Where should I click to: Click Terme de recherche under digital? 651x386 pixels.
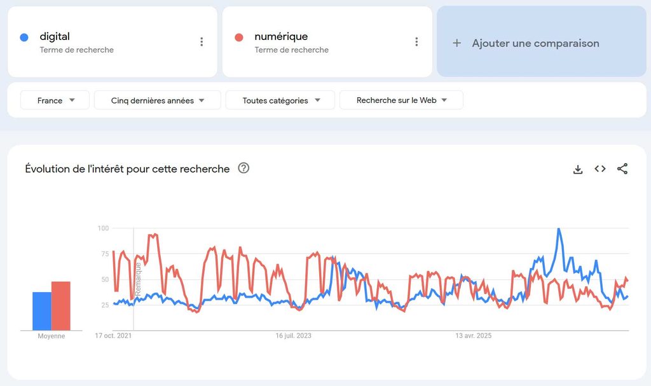[x=77, y=50]
